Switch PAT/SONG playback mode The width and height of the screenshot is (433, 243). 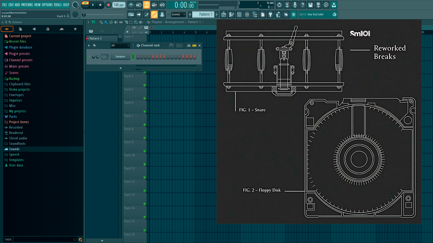85,5
